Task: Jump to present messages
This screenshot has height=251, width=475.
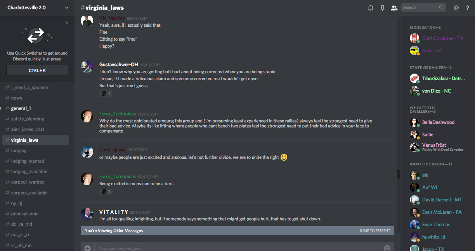Action: 374,231
